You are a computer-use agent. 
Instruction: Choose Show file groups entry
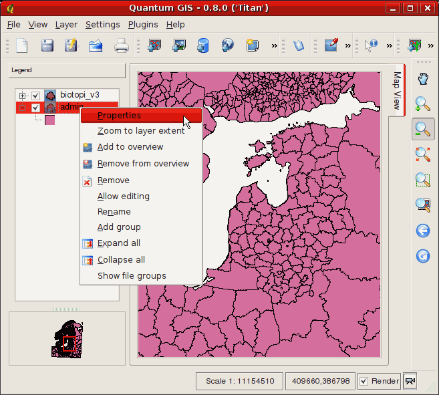point(141,276)
